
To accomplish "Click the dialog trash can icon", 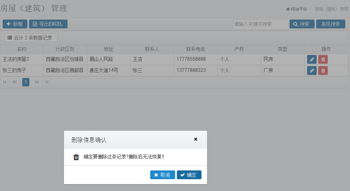I will [76, 157].
